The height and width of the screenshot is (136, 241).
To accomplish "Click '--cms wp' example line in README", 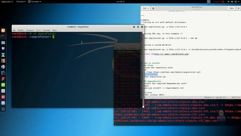I will 171,38.
